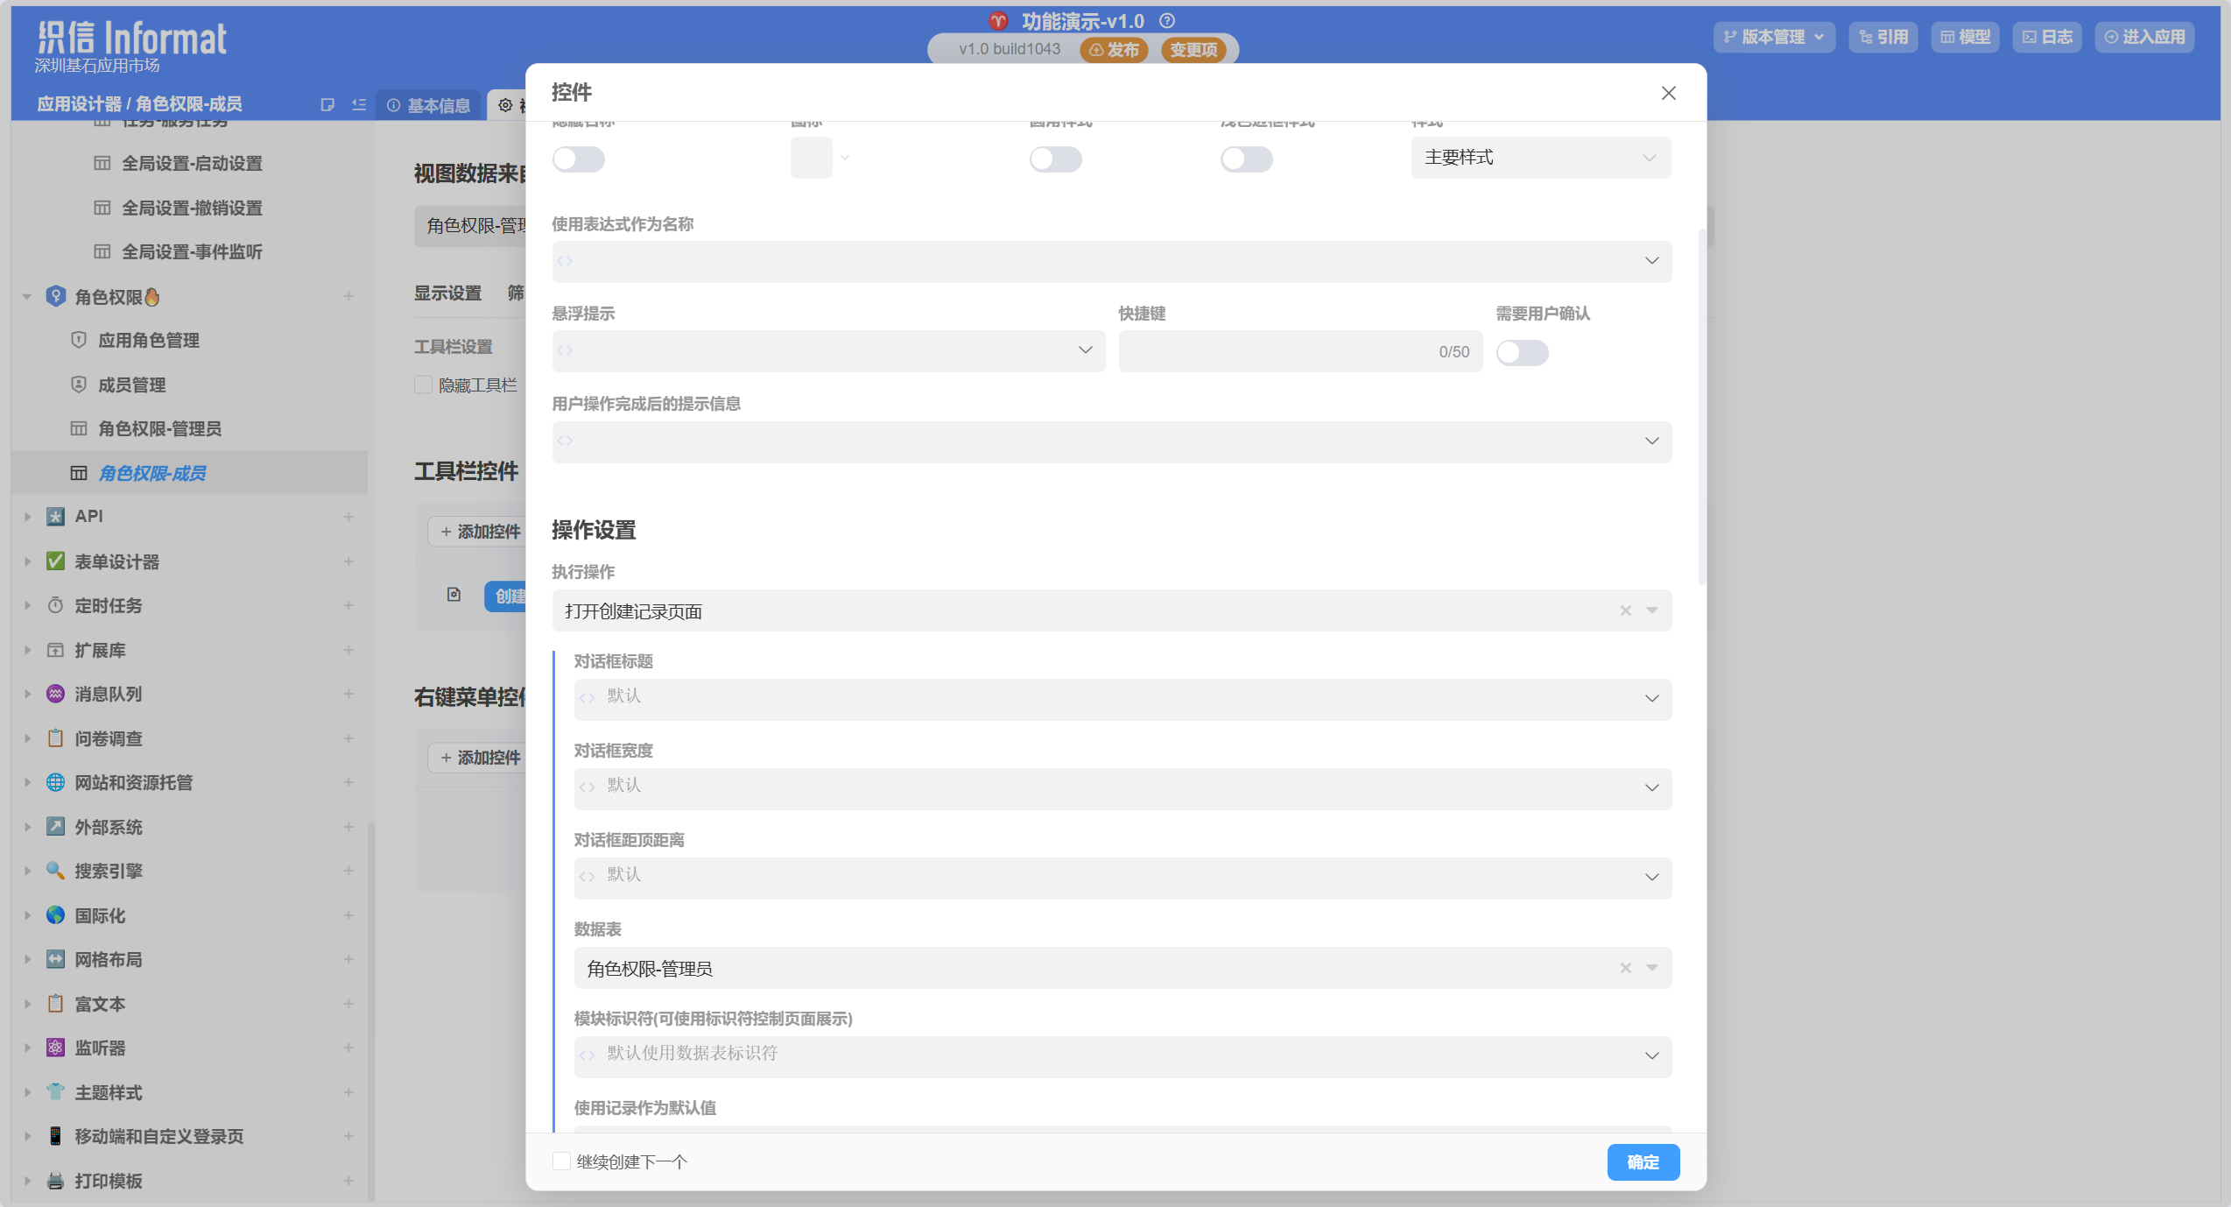Screen dimensions: 2231x1207
Task: Click the help icon beside 功能演示-v1.0
Action: tap(1167, 21)
